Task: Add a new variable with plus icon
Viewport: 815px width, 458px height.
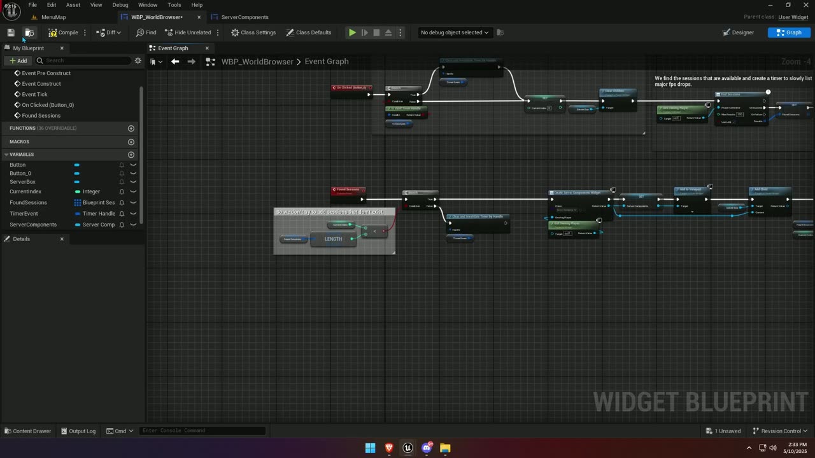Action: click(x=131, y=155)
